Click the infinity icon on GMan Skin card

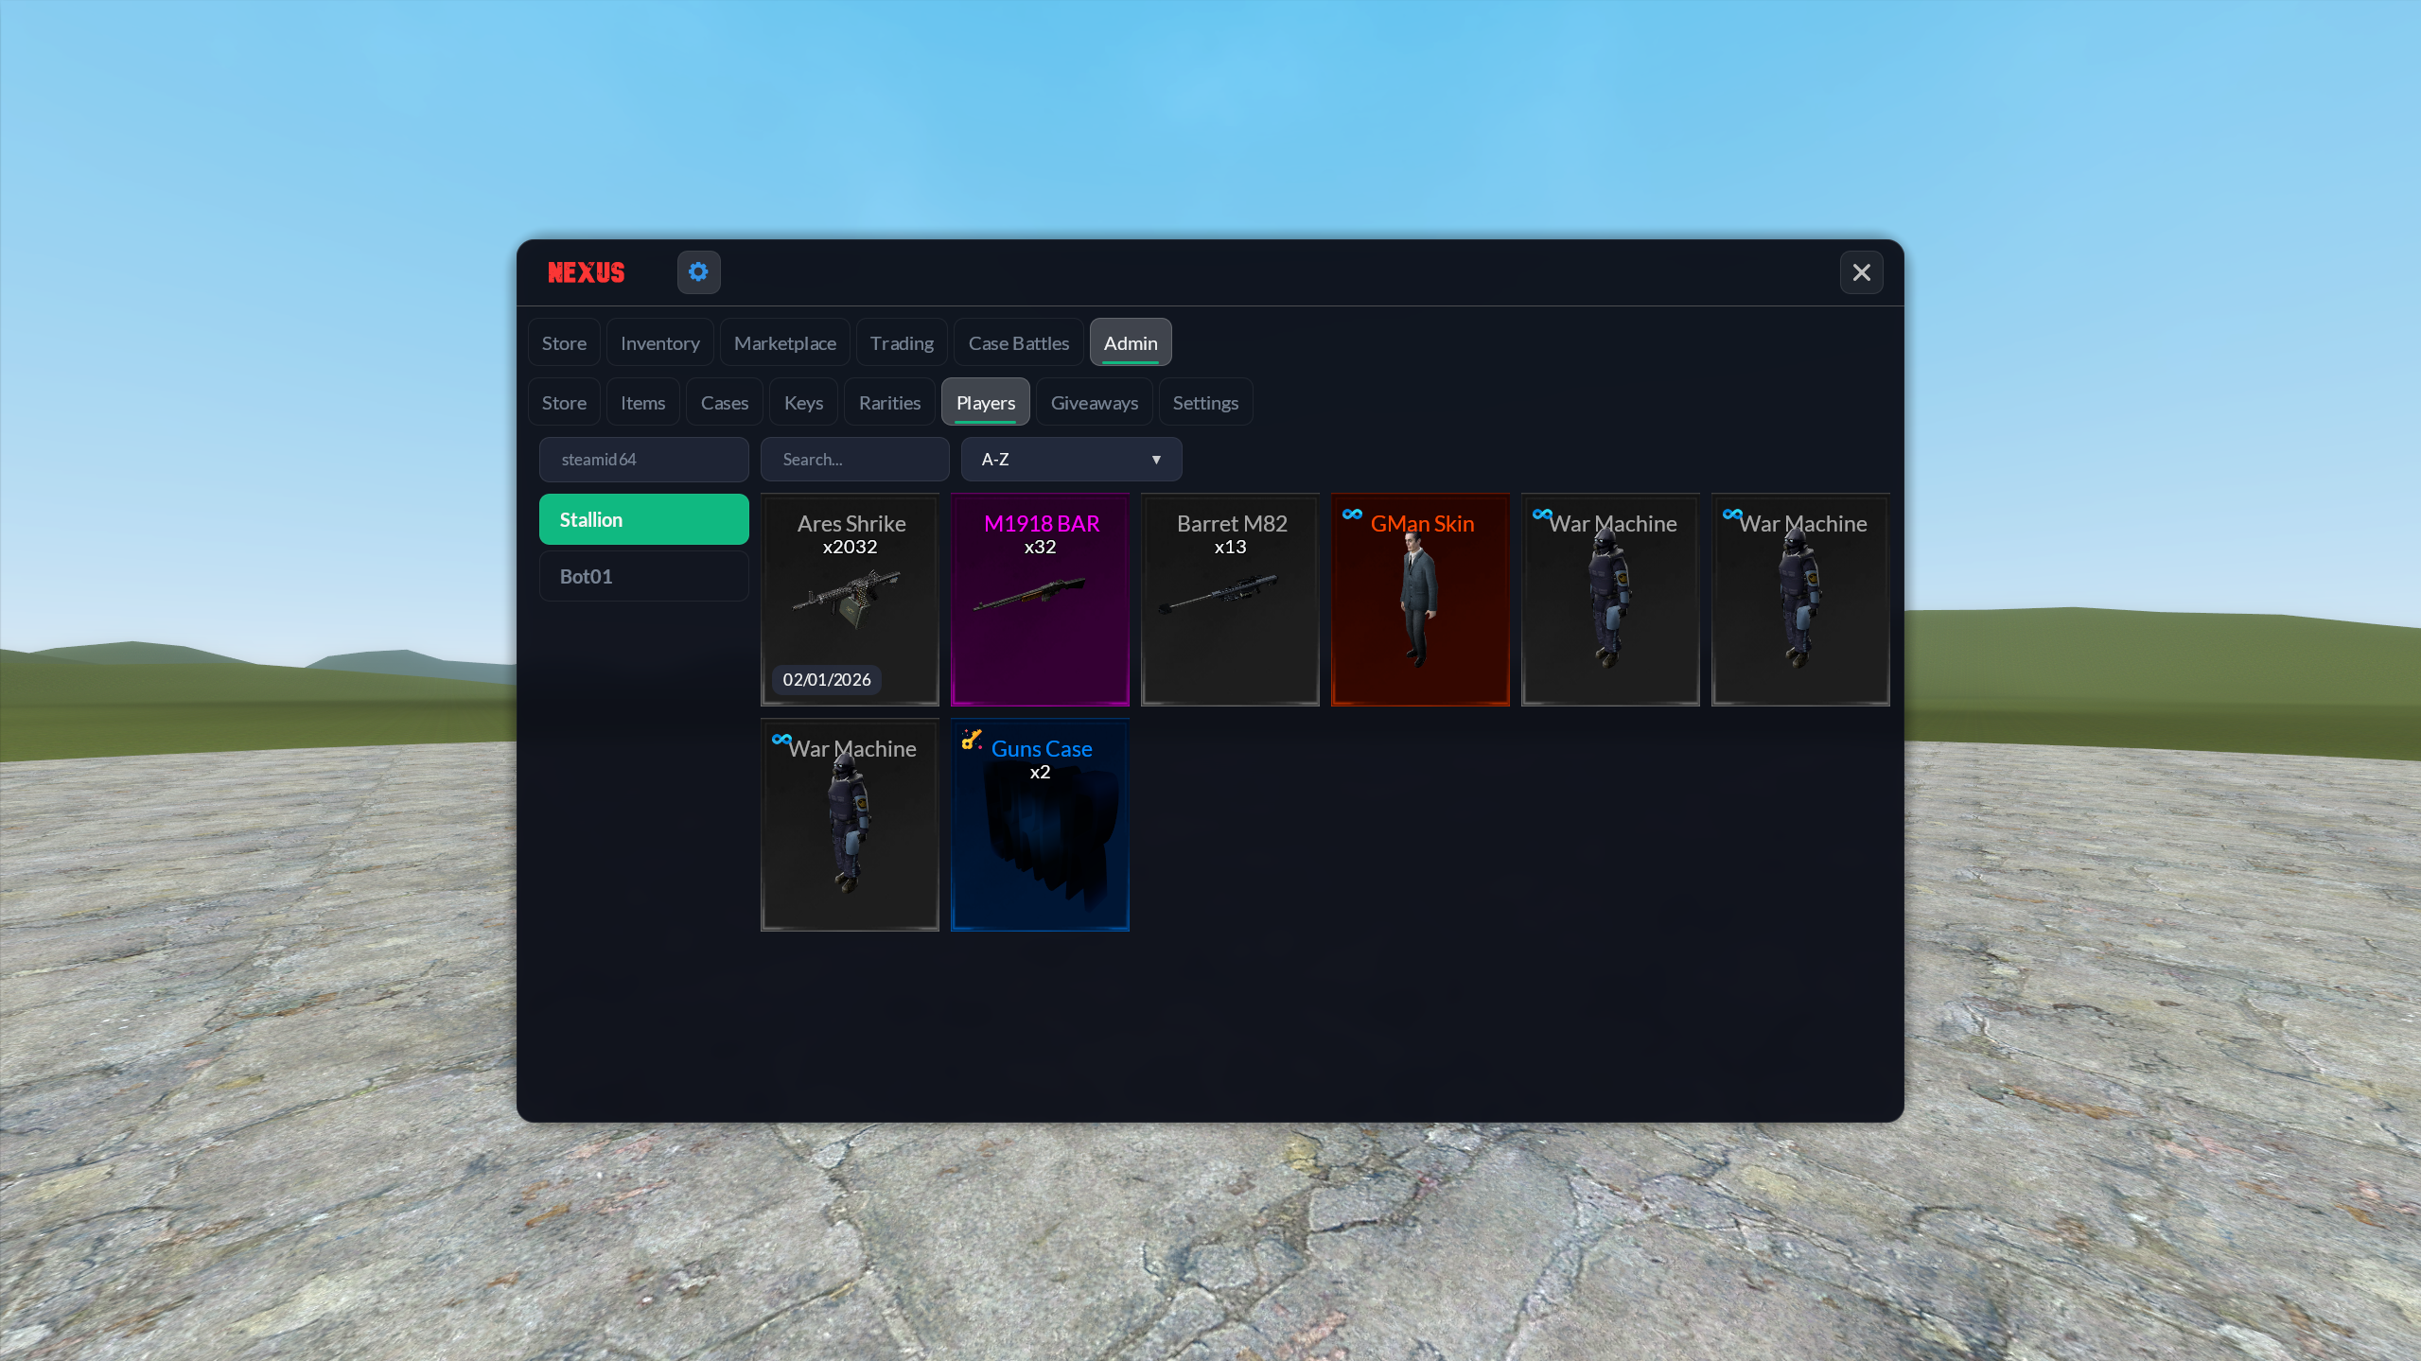click(1352, 515)
